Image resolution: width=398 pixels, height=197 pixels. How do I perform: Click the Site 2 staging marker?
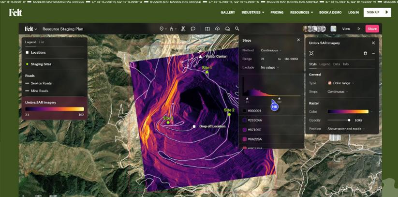(x=229, y=114)
